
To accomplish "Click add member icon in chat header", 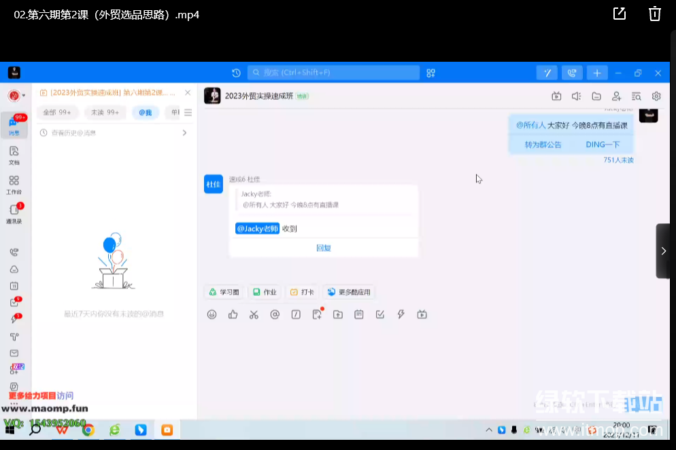I will point(616,96).
